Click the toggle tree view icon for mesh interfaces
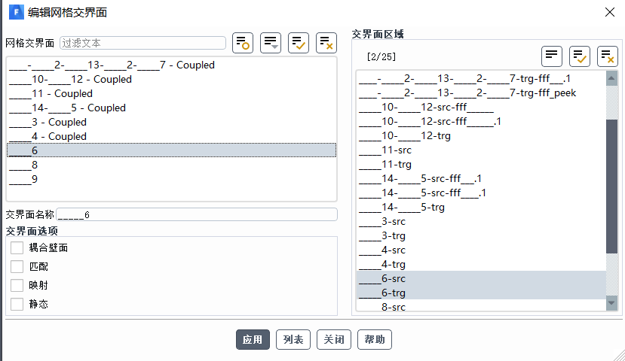This screenshot has width=625, height=361. click(x=243, y=43)
